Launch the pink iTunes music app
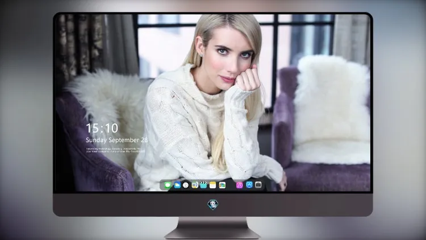 coord(239,185)
